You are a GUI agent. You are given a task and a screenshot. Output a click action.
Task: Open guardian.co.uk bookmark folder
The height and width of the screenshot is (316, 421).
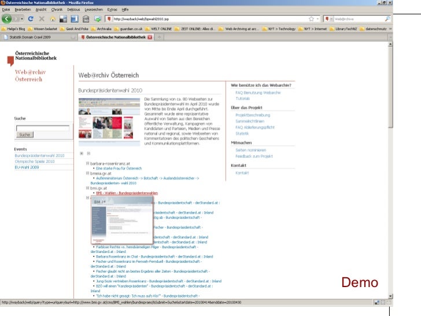(x=128, y=29)
